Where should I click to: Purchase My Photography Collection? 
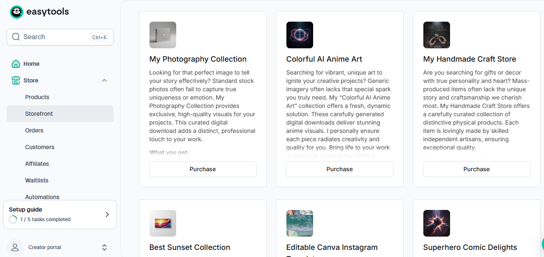click(202, 169)
